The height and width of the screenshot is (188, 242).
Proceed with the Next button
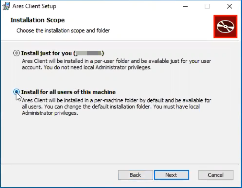click(171, 175)
